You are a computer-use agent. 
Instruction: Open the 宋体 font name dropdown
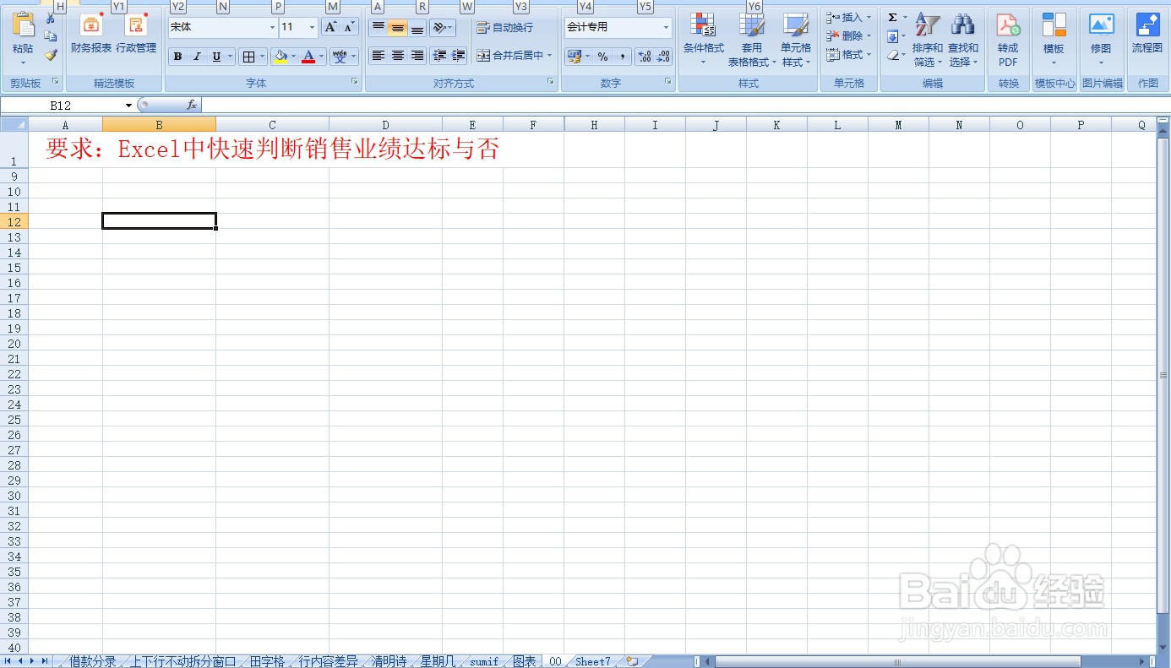click(x=272, y=28)
